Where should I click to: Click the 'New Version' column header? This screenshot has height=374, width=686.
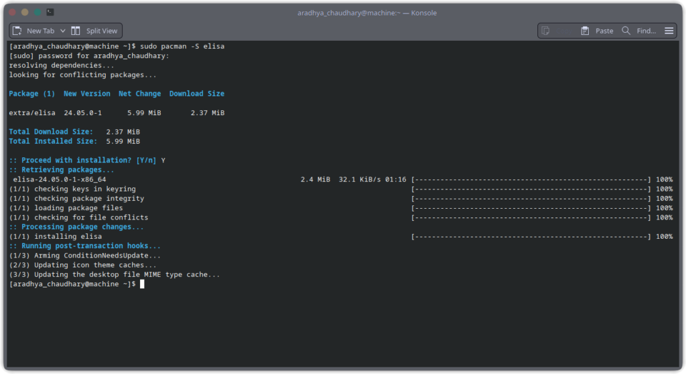86,94
